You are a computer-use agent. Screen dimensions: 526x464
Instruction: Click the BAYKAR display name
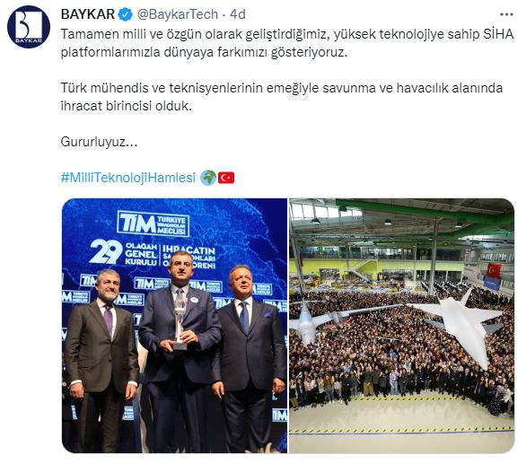coord(88,14)
